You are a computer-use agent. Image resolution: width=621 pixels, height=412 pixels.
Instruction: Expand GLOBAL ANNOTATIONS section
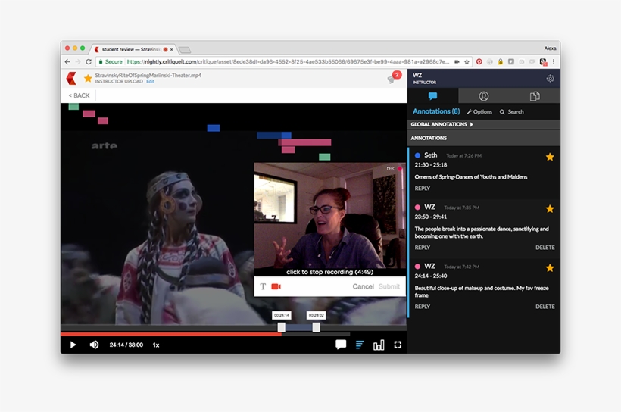[484, 124]
